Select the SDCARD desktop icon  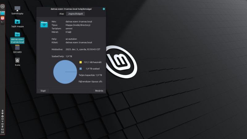(17, 49)
